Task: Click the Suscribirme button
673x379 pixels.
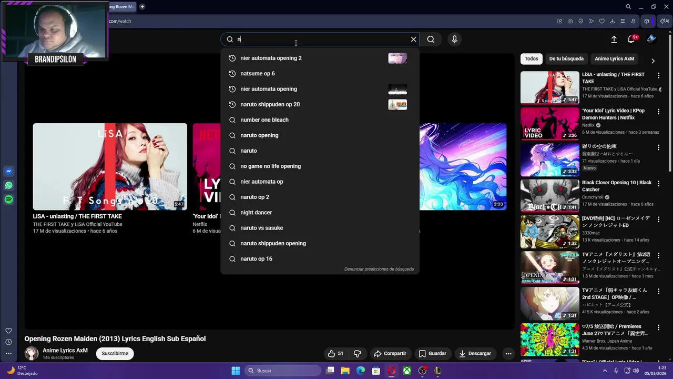Action: pyautogui.click(x=115, y=354)
